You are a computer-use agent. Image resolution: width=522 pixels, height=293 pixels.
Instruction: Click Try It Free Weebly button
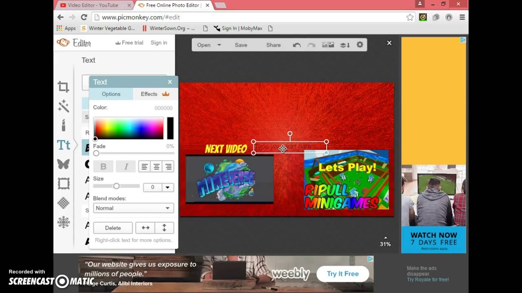tap(343, 274)
